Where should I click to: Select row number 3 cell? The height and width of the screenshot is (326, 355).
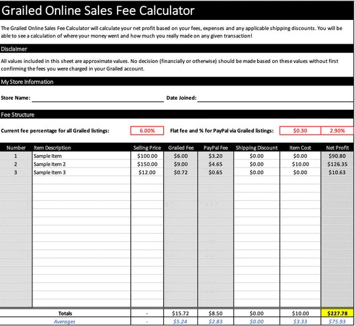coord(16,173)
